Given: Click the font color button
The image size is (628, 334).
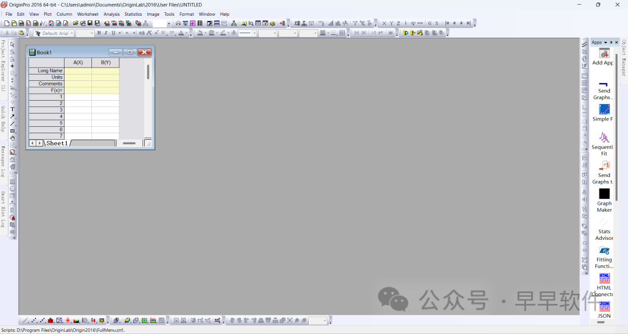Looking at the screenshot, I should tap(181, 33).
